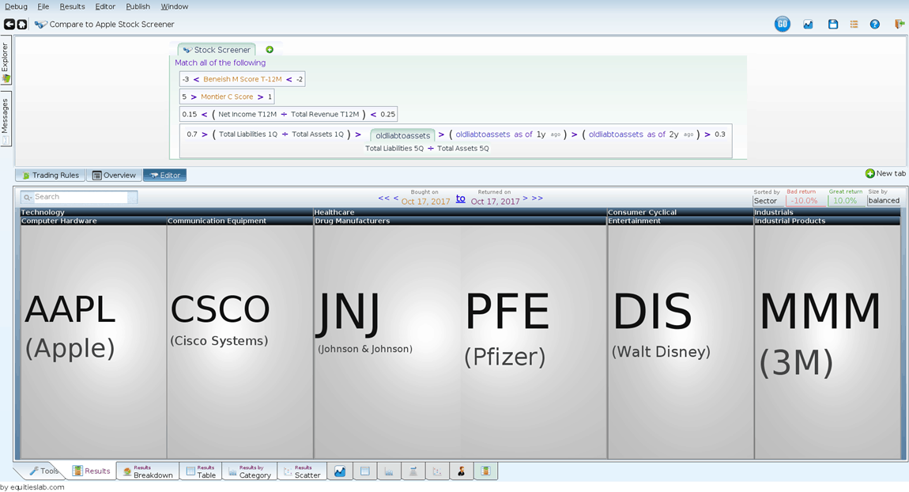Step forward one period with single right arrow
The width and height of the screenshot is (909, 492).
(x=525, y=198)
